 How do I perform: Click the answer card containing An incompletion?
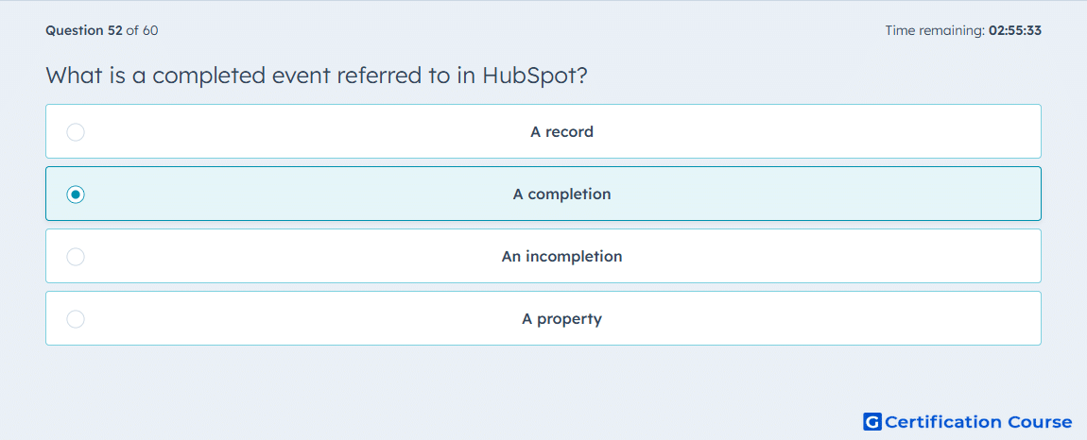(x=543, y=256)
